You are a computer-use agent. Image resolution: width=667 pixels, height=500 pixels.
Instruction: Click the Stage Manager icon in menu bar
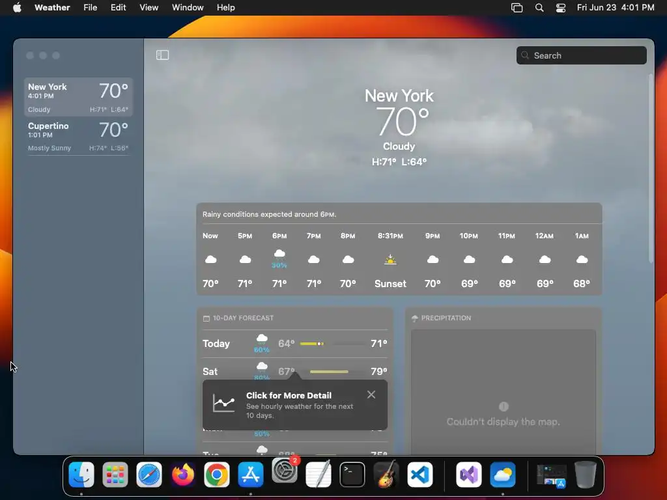(x=517, y=8)
